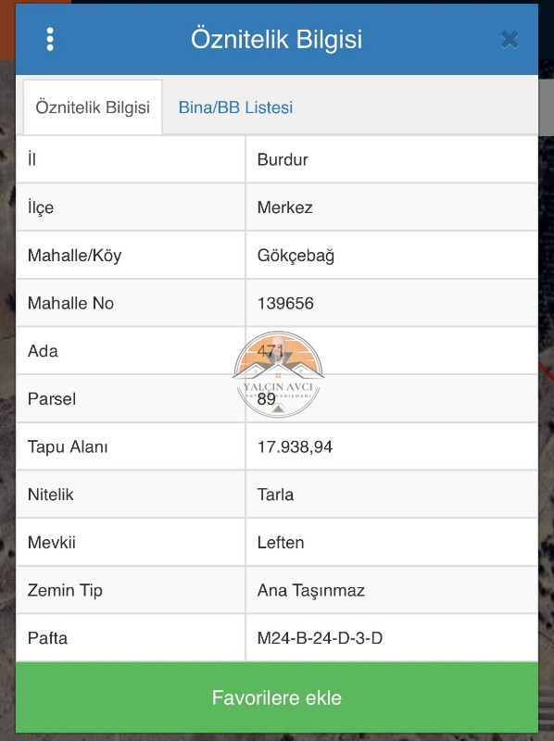Click the Parsel row label
The width and height of the screenshot is (554, 741).
point(52,399)
